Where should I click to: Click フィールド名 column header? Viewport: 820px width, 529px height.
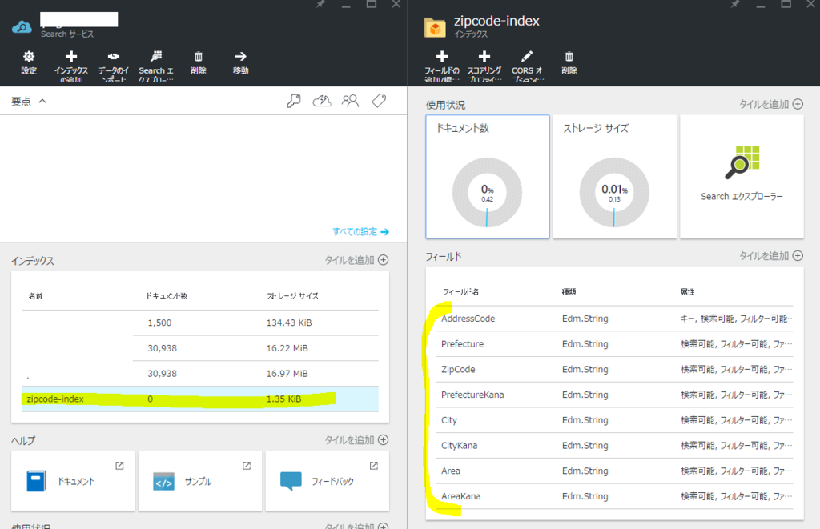coord(460,291)
